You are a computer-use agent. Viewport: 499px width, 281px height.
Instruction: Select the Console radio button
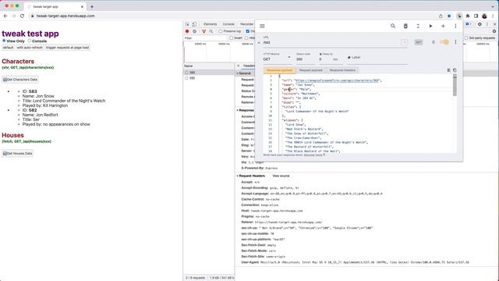coord(30,41)
